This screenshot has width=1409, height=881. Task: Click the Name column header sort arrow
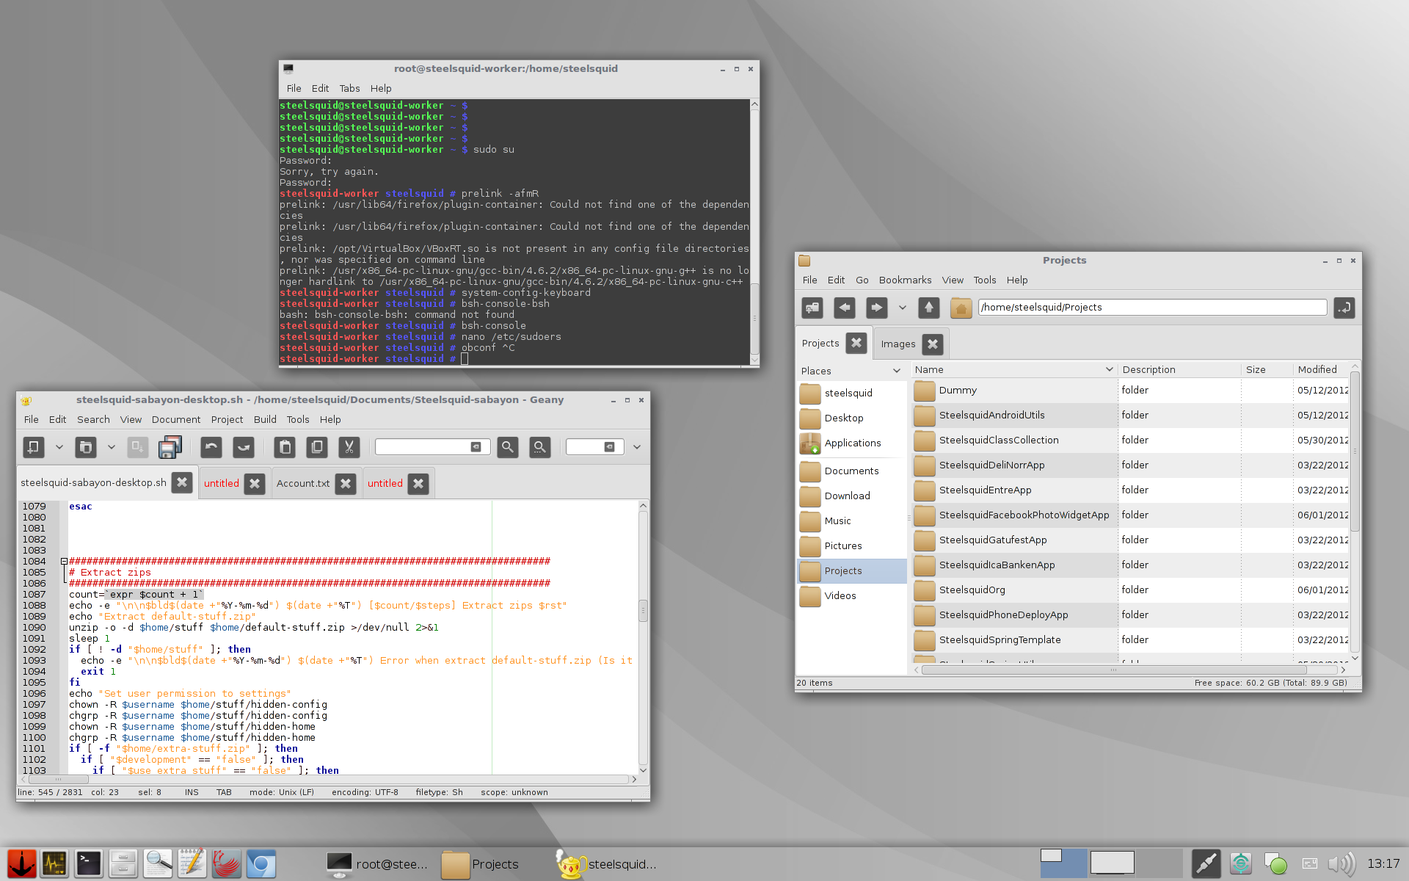pyautogui.click(x=1110, y=369)
